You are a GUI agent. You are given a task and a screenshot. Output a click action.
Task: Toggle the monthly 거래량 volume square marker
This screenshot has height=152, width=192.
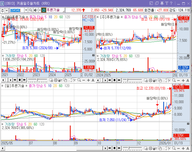click(x=3, y=56)
